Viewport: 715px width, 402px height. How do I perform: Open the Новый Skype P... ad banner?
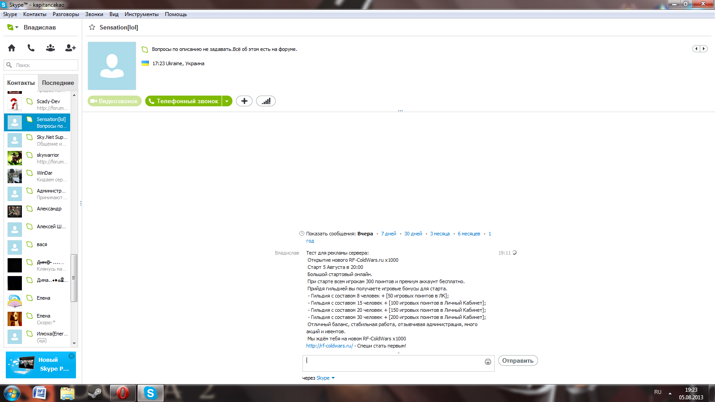tap(41, 365)
